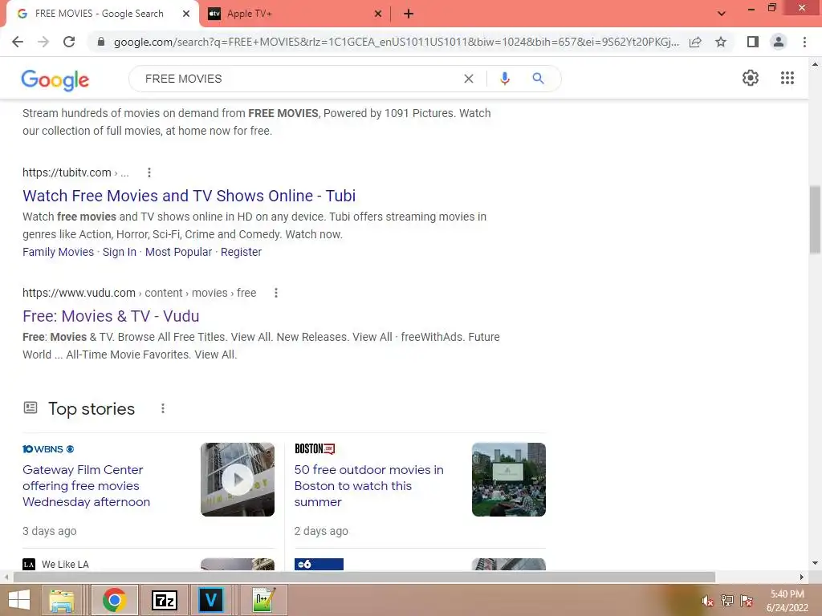Open 7-Zip from the taskbar

(164, 600)
